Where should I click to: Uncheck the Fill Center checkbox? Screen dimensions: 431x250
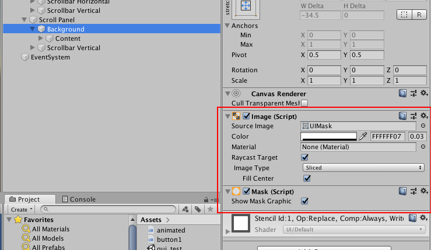coord(307,178)
